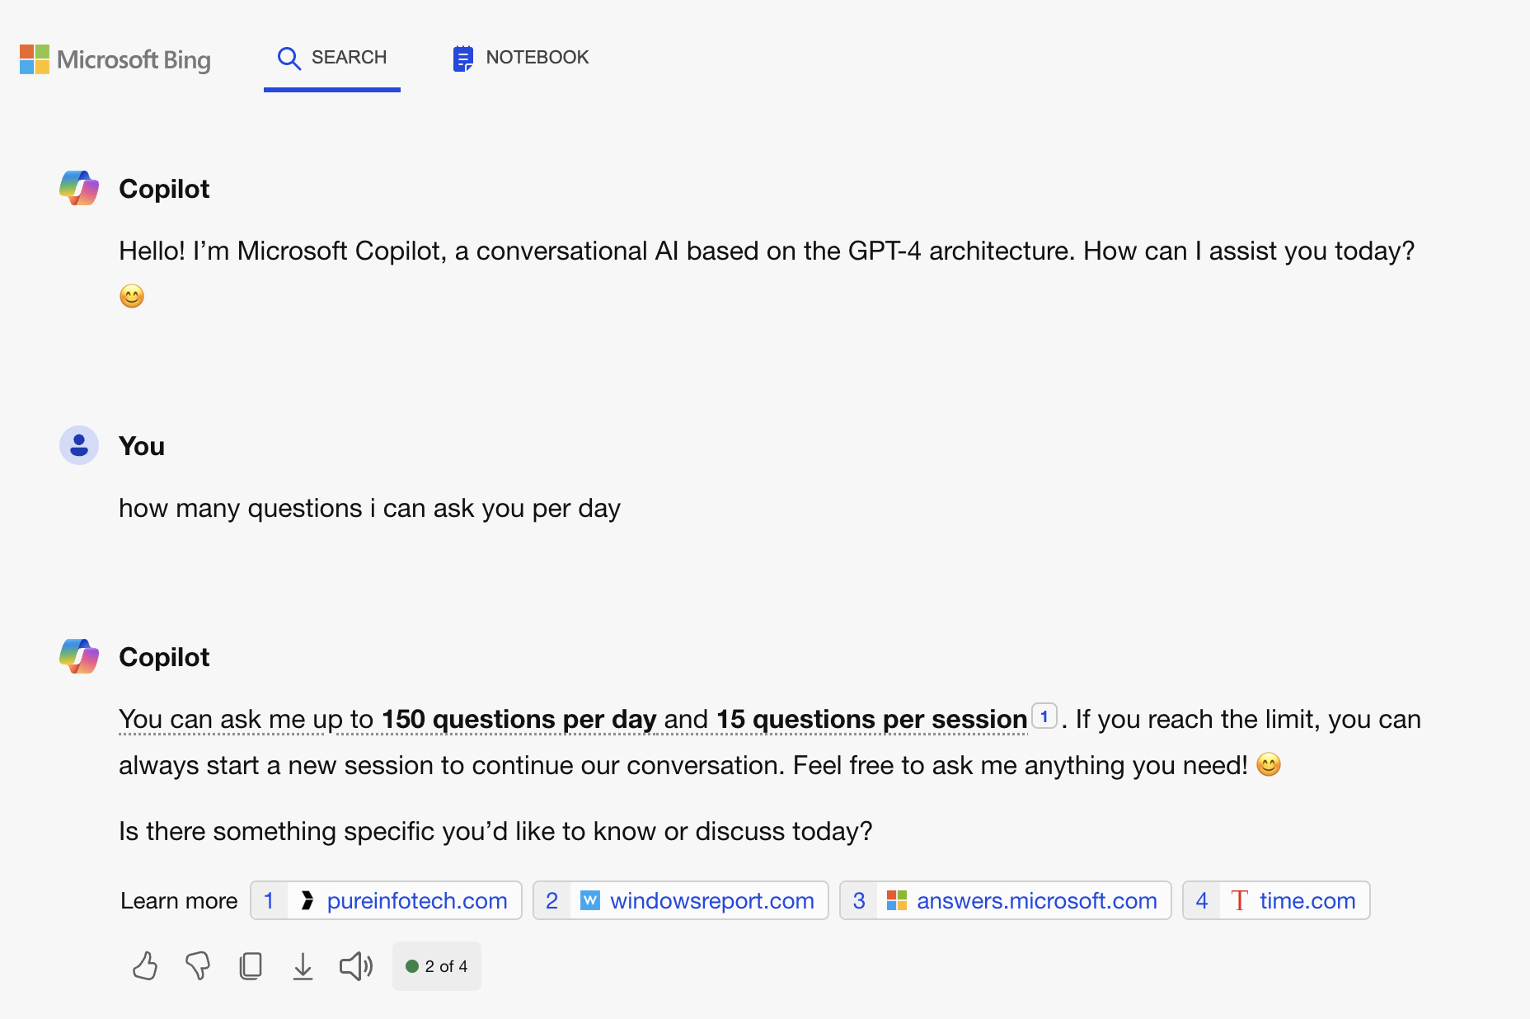Give the Copilot response a thumbs down
1530x1019 pixels.
(x=197, y=965)
